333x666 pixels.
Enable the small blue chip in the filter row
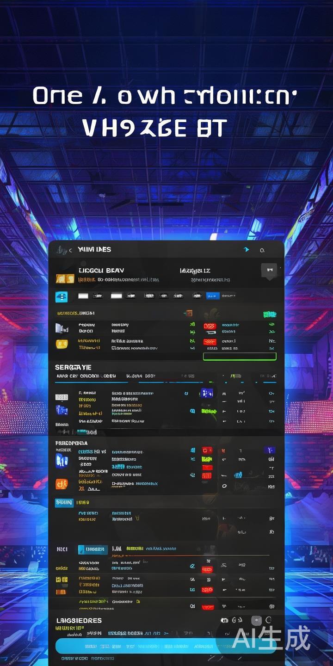[x=212, y=296]
